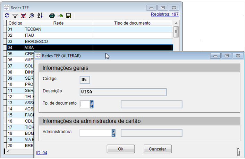Sort by the Código column header

coord(15,23)
